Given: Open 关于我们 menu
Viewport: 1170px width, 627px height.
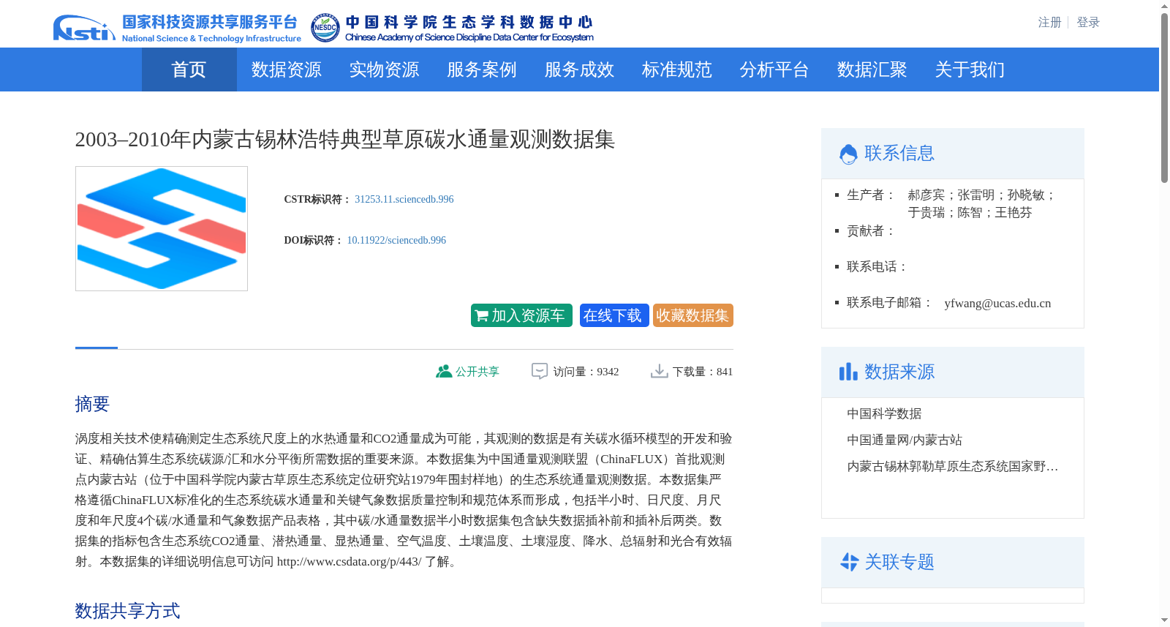Looking at the screenshot, I should pyautogui.click(x=970, y=70).
